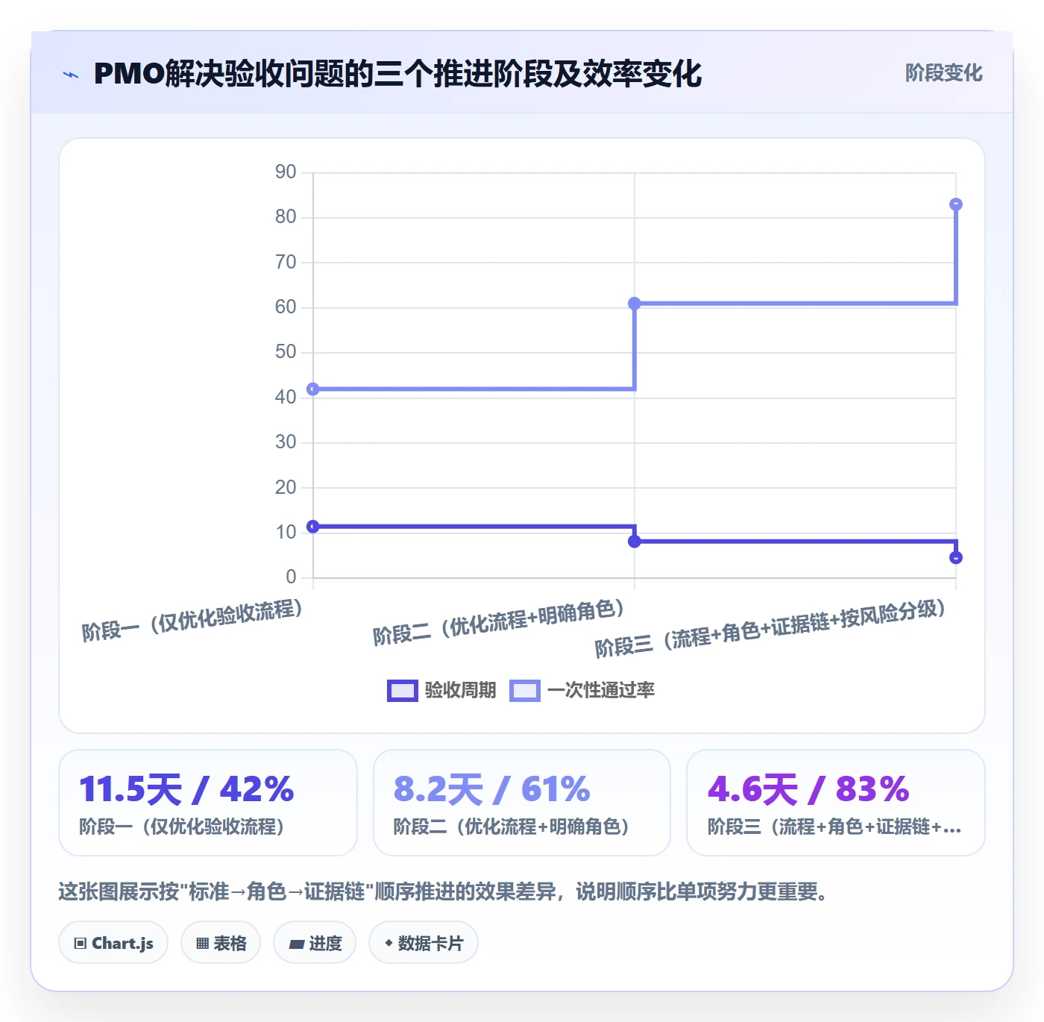Click the card caption 阶段二（优化流程+明确角色）

point(511,827)
